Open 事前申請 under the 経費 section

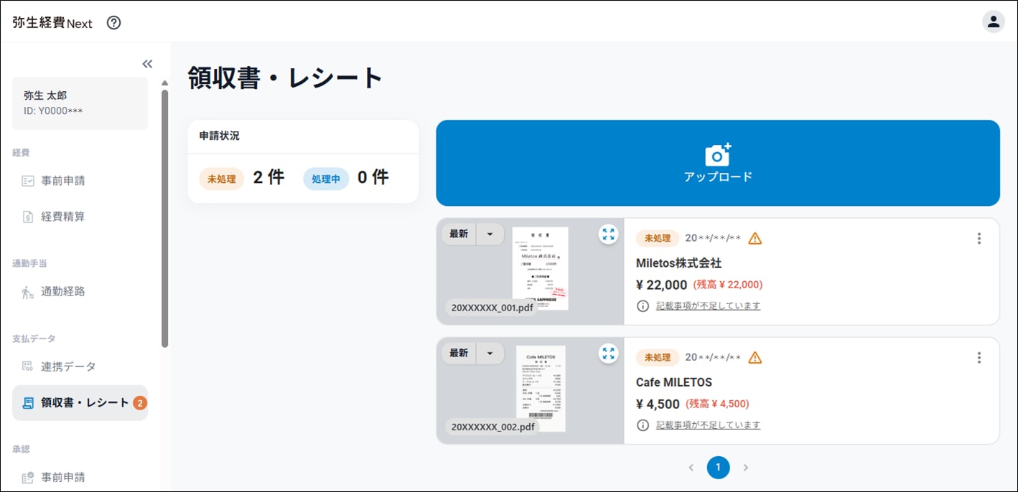[x=62, y=181]
